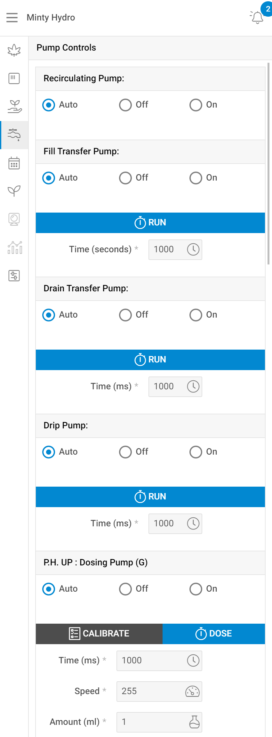272x737 pixels.
Task: Open the cannabis leaf sidebar page
Action: (x=14, y=50)
